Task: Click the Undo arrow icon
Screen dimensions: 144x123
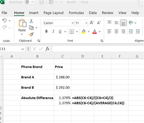Action: pos(5,21)
